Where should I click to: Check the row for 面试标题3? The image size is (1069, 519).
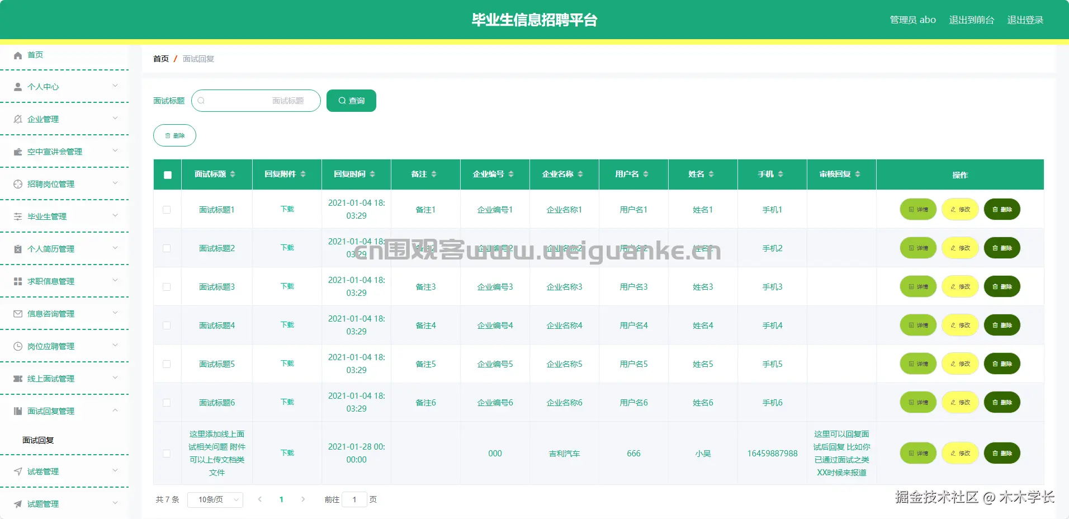[x=167, y=287]
